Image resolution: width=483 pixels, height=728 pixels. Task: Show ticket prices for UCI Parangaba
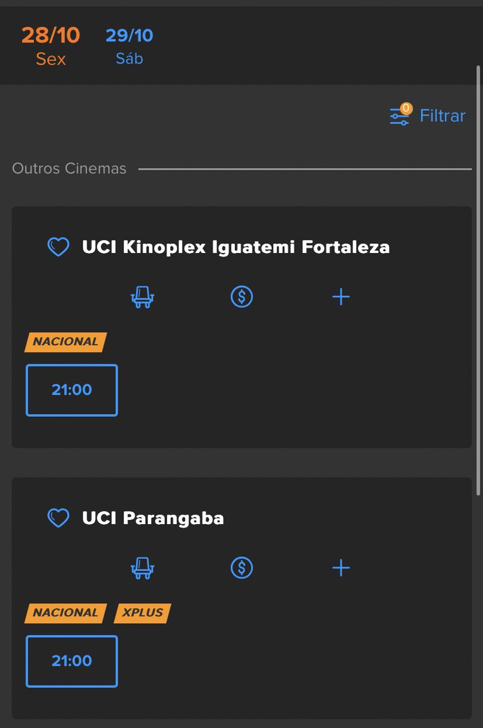point(241,568)
